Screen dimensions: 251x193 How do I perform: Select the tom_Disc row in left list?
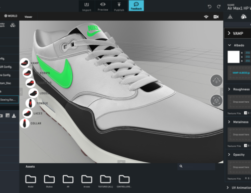(x=9, y=83)
